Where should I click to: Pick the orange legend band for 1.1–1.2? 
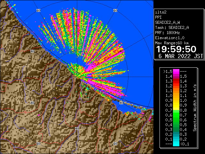point(176,91)
